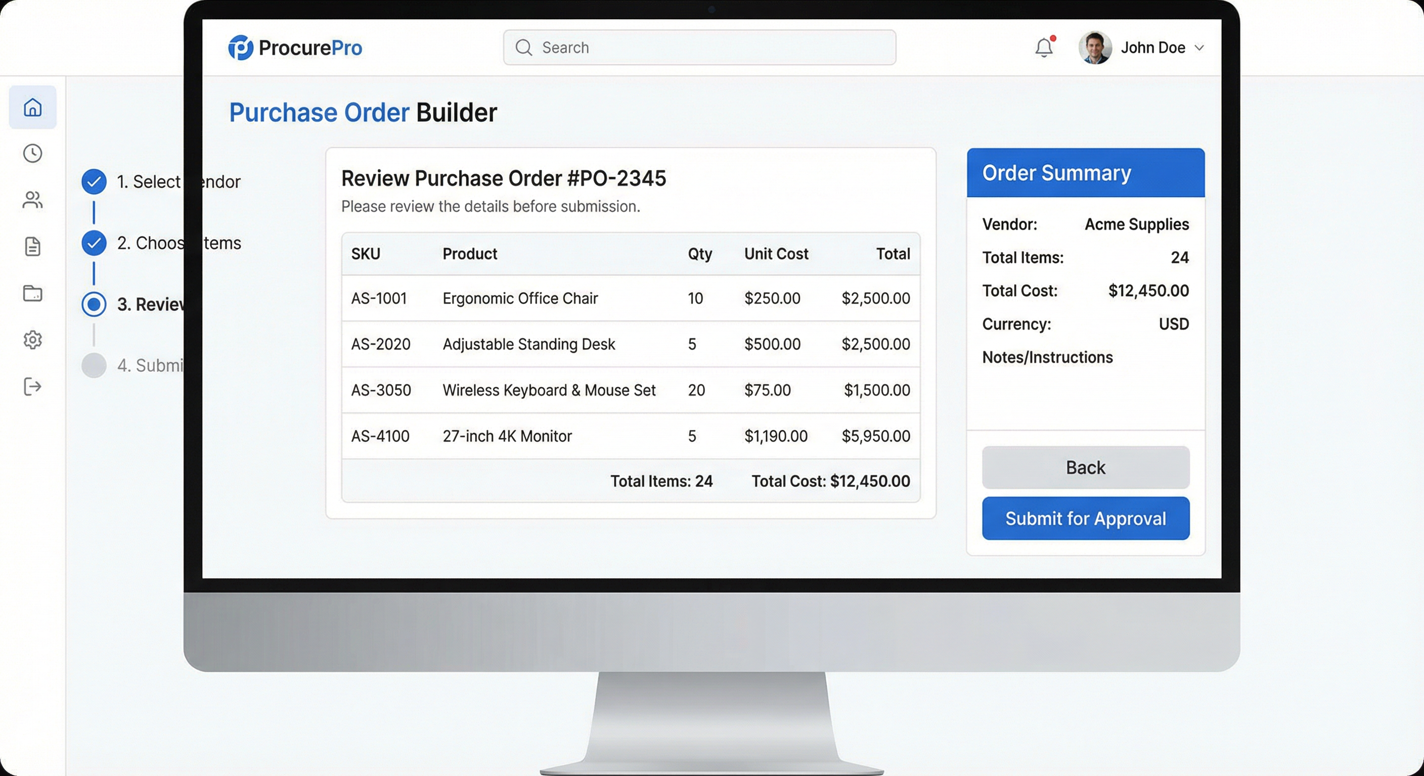Open the folder icon in the sidebar
The image size is (1424, 776).
32,294
